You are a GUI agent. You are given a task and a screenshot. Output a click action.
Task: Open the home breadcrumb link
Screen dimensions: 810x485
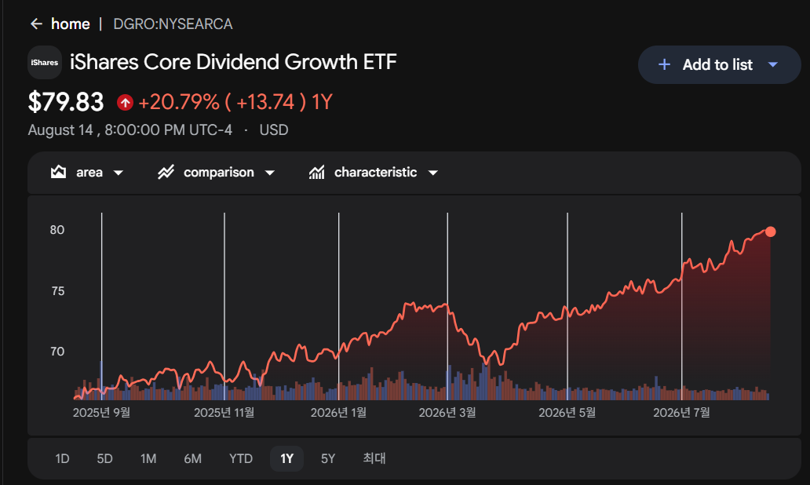coord(71,24)
